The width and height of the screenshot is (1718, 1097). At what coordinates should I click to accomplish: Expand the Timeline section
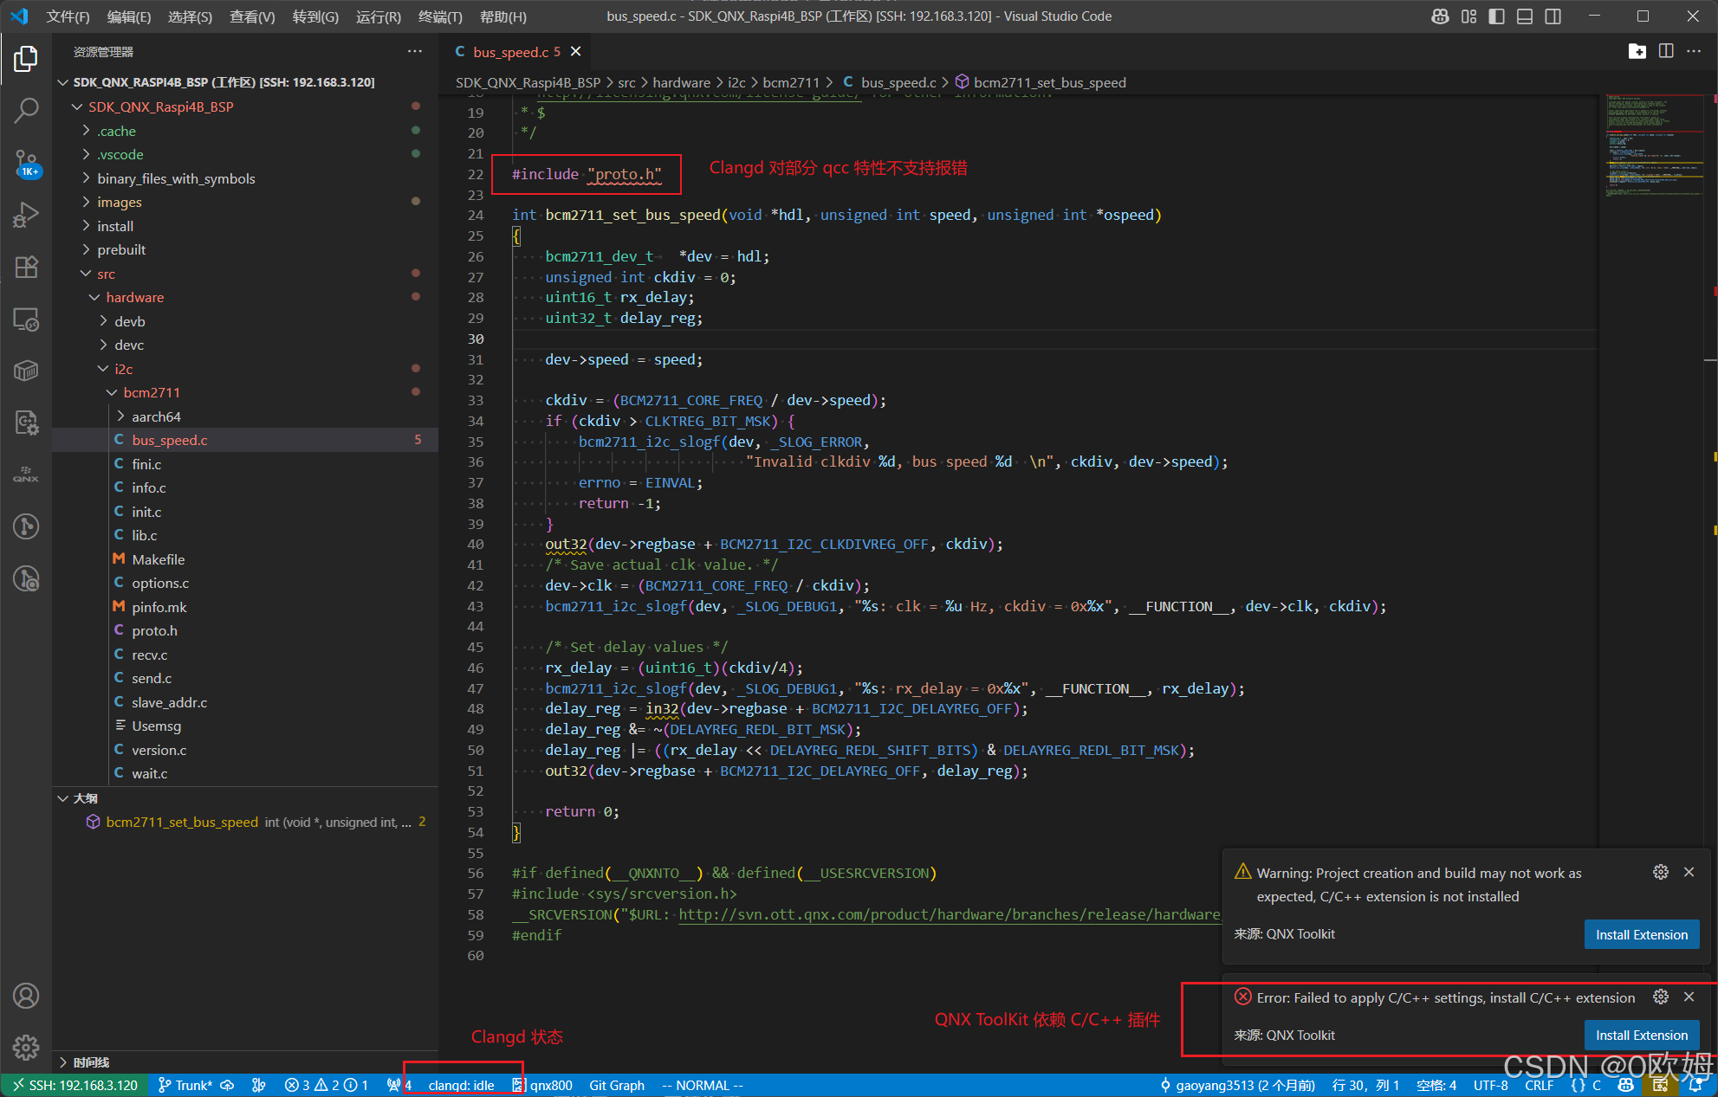[x=246, y=1062]
